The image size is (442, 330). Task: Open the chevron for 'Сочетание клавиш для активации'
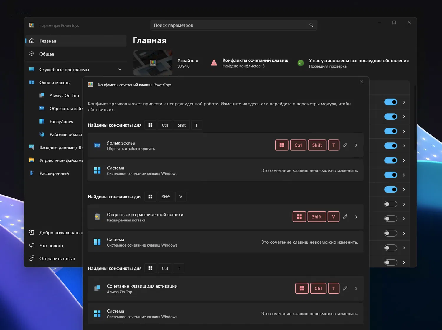coord(356,288)
